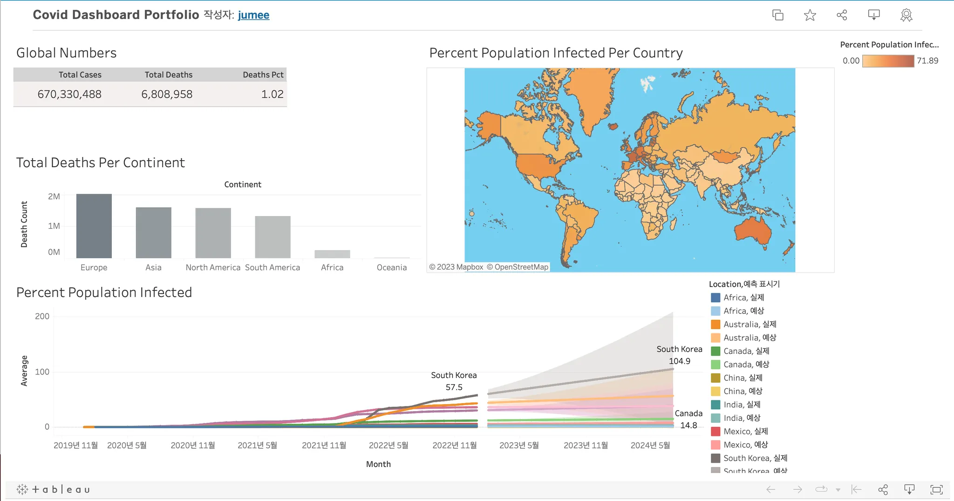Expand the replay dropdown arrow in footer
Viewport: 954px width, 501px height.
(x=838, y=490)
